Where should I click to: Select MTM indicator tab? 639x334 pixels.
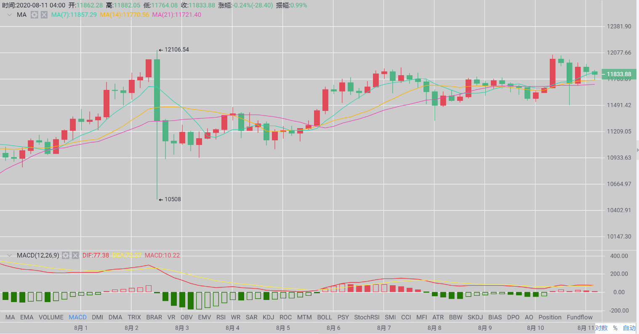tap(304, 317)
